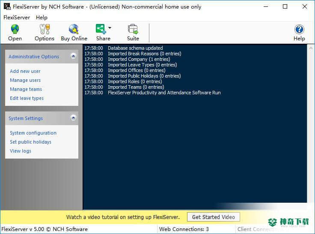Expand the Share dropdown arrow

coord(110,28)
